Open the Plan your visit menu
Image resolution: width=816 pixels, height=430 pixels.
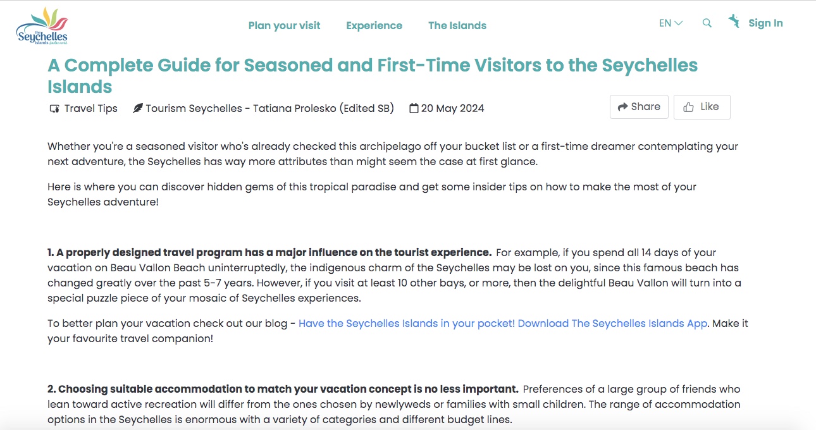(x=284, y=26)
